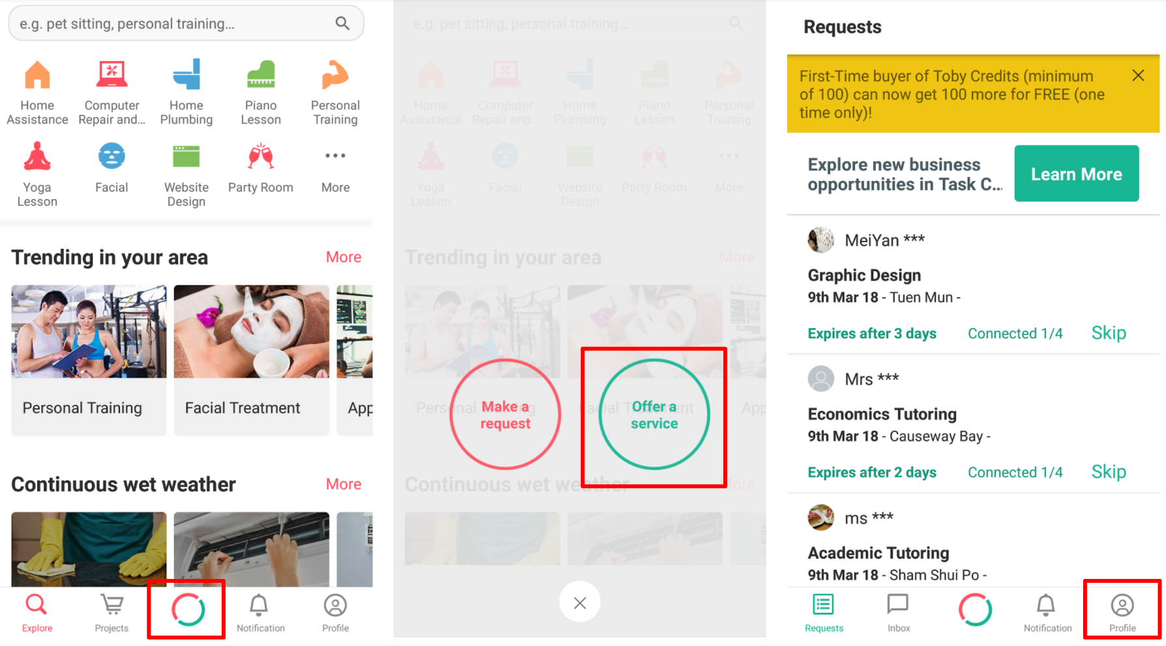Show more Continuous wet weather items
The width and height of the screenshot is (1166, 646).
coord(344,484)
